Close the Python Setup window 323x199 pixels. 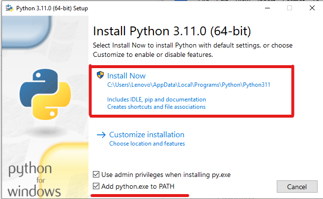pyautogui.click(x=312, y=8)
